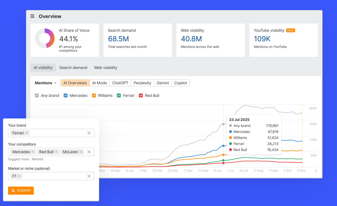This screenshot has width=337, height=206.
Task: Click the AI Share of Voice donut chart
Action: (44, 39)
